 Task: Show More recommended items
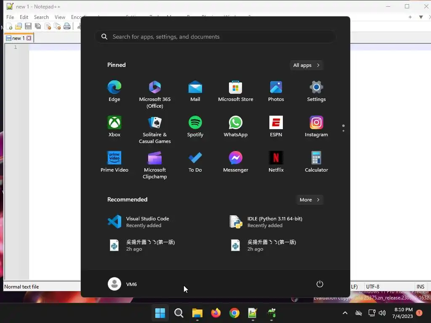point(309,200)
